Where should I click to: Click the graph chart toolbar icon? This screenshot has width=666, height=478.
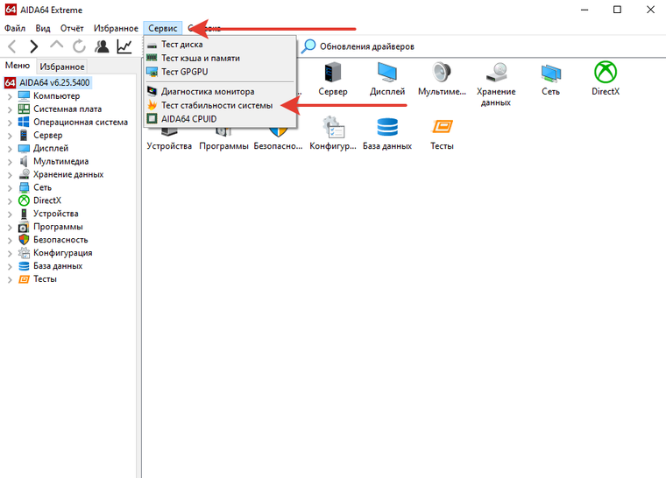(124, 46)
